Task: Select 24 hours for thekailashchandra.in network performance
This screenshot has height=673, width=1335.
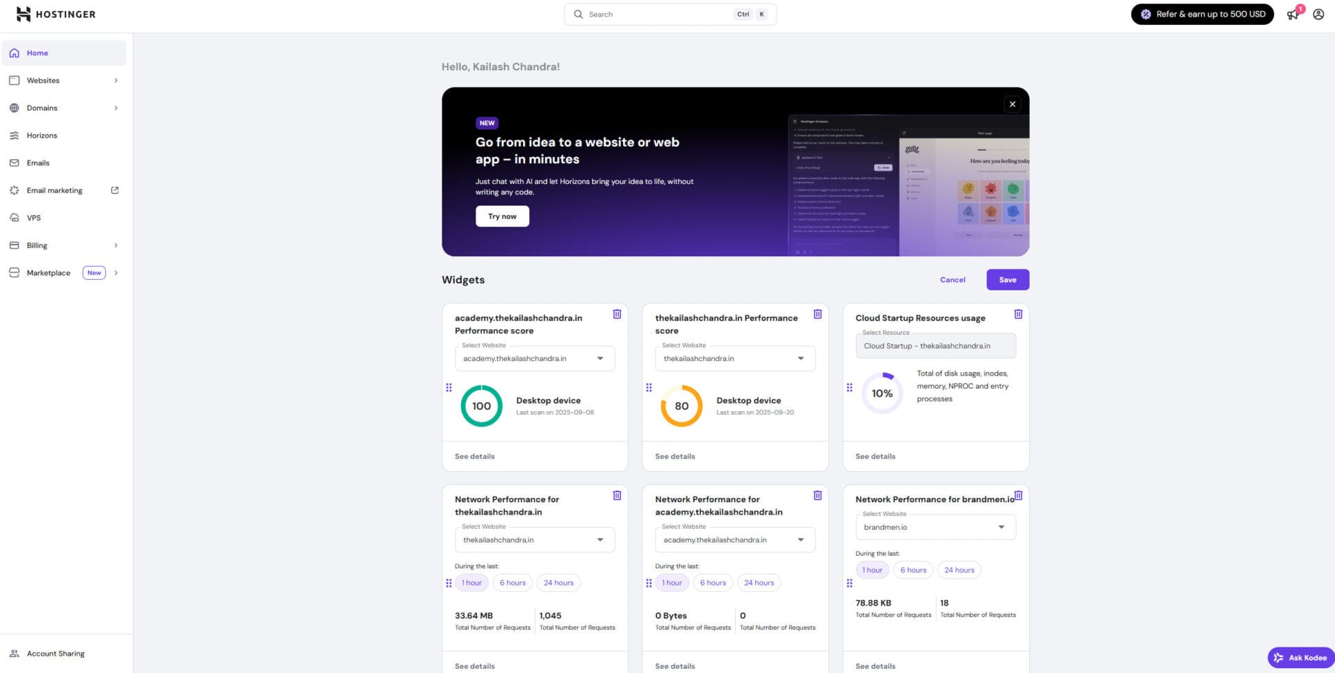Action: [558, 583]
